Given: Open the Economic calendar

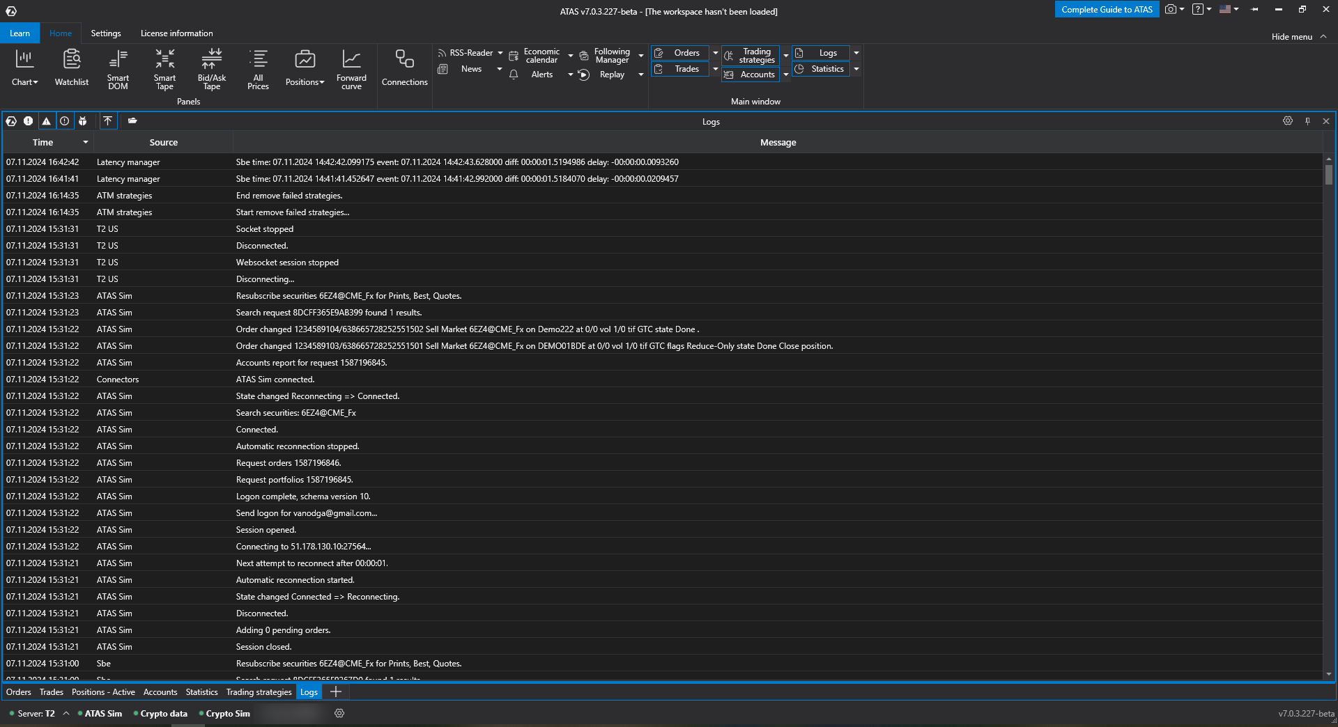Looking at the screenshot, I should pos(535,56).
